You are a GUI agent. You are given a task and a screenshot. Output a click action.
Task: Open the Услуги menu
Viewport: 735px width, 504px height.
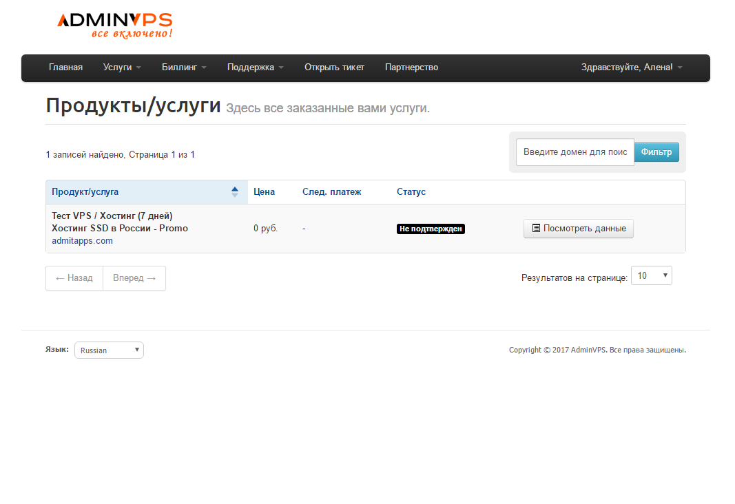118,67
